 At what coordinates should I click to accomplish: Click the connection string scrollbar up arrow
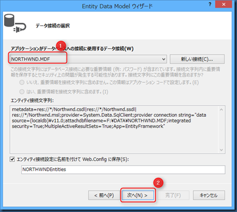tap(222, 110)
